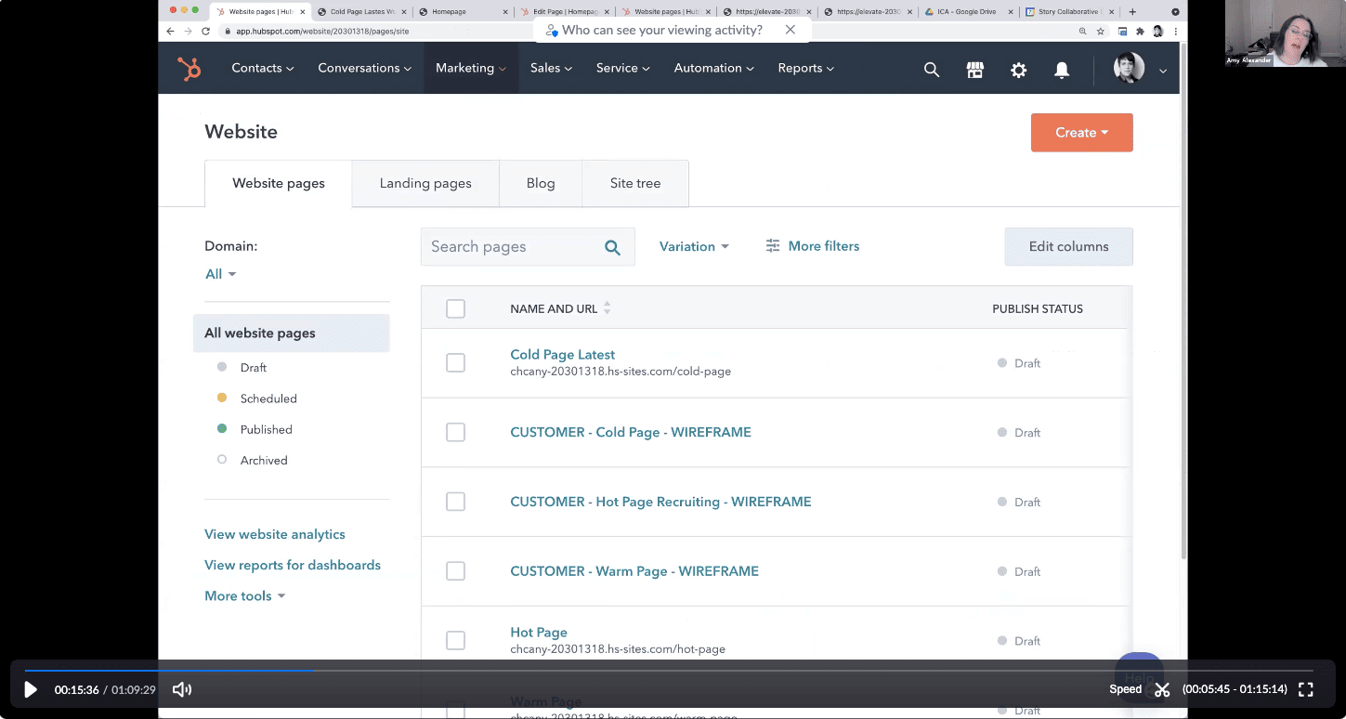
Task: Open the notifications bell
Action: point(1063,69)
